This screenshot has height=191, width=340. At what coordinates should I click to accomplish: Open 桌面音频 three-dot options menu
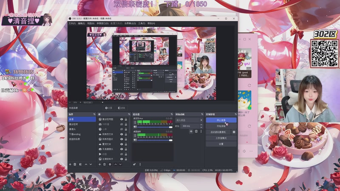point(135,135)
